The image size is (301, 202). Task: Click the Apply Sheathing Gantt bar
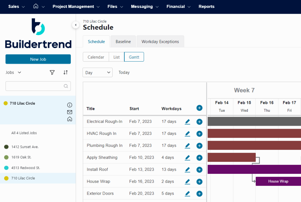coord(232,157)
